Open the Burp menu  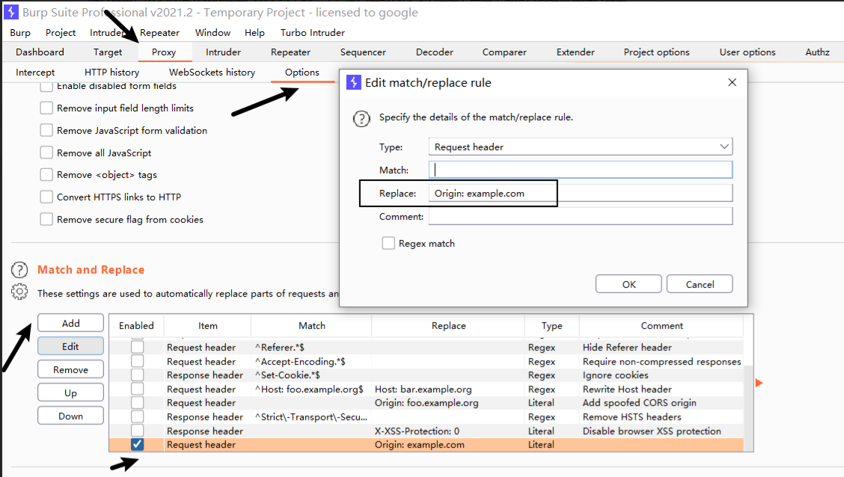[20, 33]
